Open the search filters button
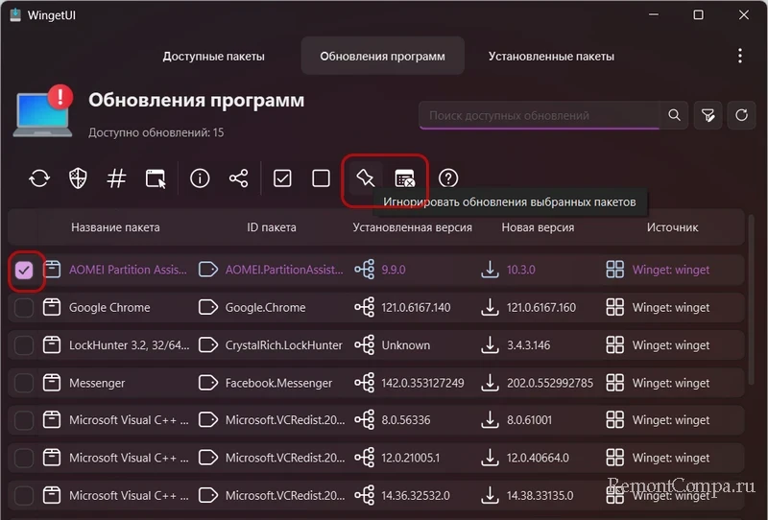This screenshot has height=520, width=768. (708, 116)
